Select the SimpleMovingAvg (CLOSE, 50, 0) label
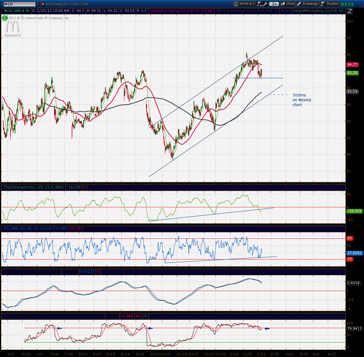The image size is (364, 357). 177,11
